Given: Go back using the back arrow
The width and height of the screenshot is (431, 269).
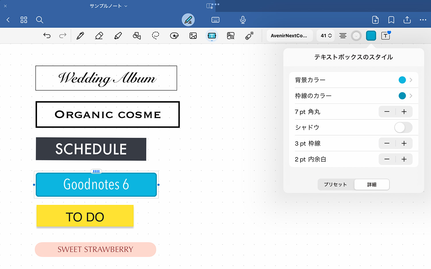Looking at the screenshot, I should (8, 20).
